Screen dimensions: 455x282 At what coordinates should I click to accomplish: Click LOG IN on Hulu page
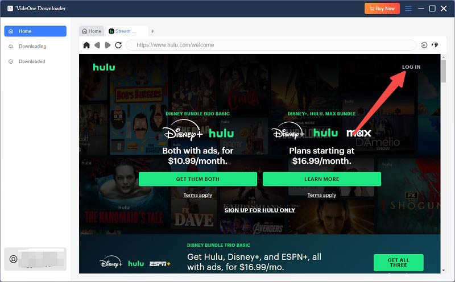pyautogui.click(x=411, y=67)
